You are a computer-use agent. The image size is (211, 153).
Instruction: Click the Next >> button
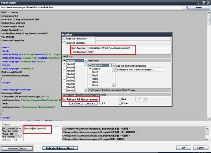90,103
